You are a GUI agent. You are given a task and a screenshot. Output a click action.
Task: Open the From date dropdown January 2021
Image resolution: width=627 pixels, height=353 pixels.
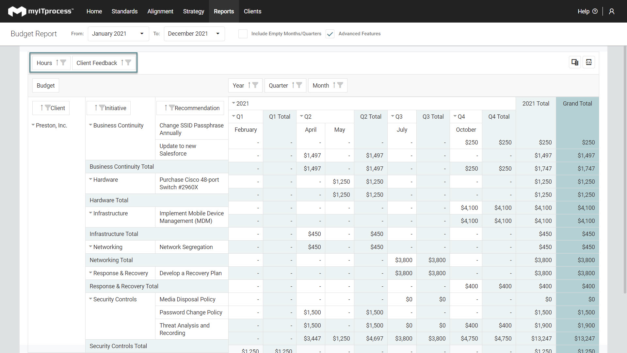pyautogui.click(x=118, y=34)
